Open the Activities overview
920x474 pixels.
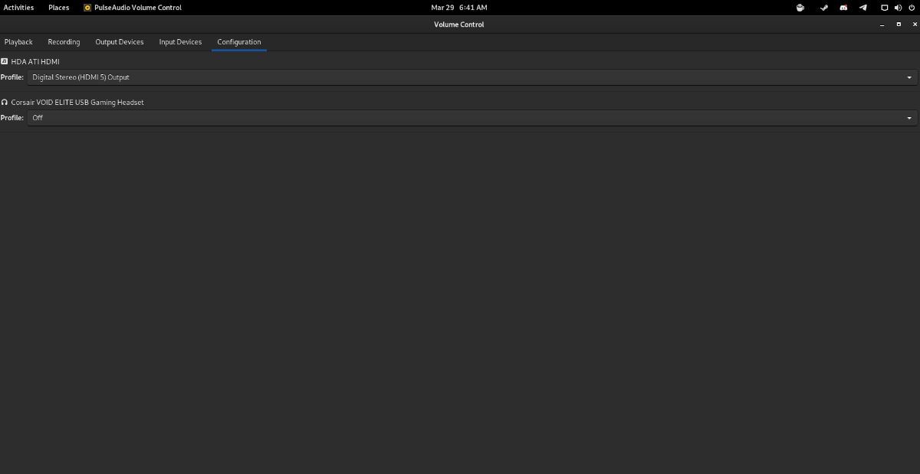[19, 8]
